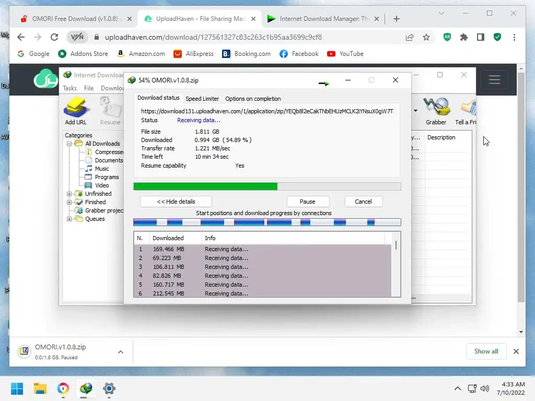
Task: Click the VPN badge in address bar
Action: click(77, 37)
